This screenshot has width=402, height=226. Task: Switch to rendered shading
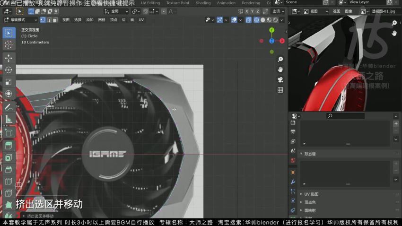[x=275, y=20]
